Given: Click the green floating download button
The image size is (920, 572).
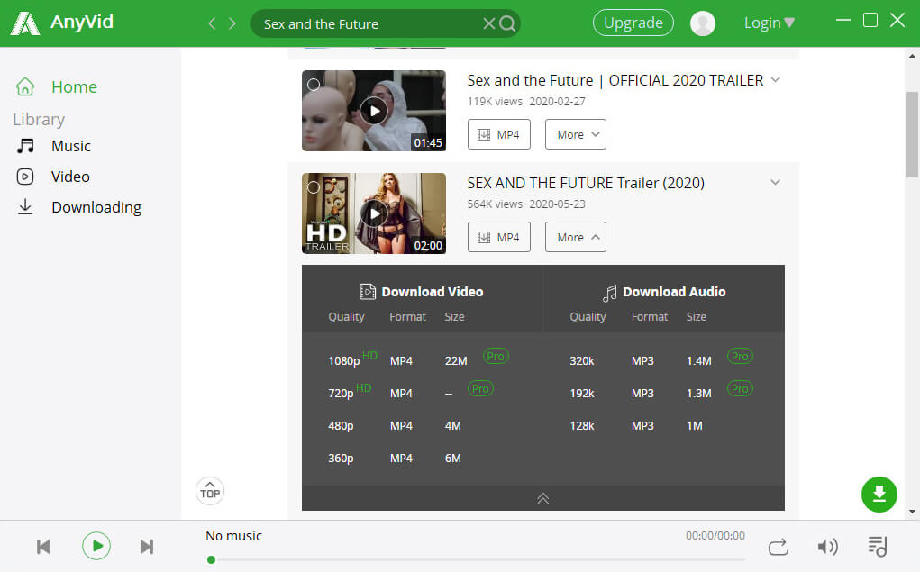Looking at the screenshot, I should point(879,495).
